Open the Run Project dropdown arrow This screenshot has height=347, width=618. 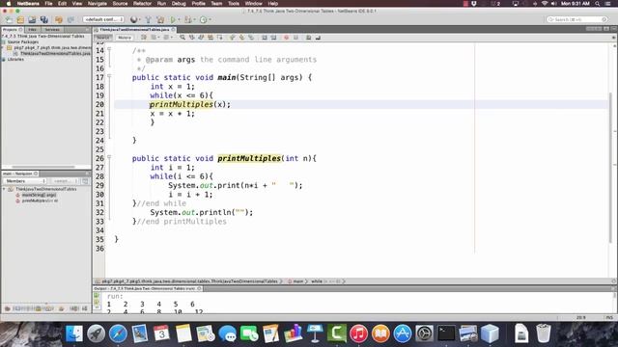tap(179, 19)
